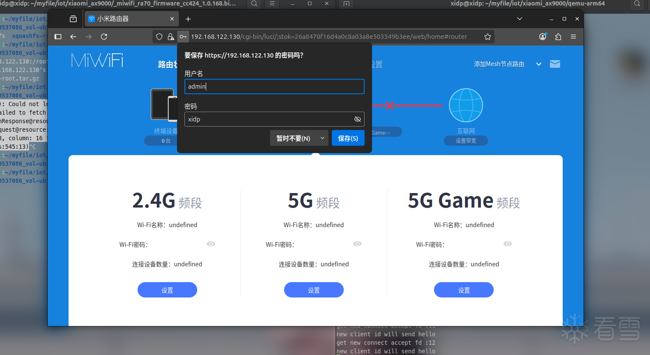Show the site security lock info
650x355 pixels.
pyautogui.click(x=171, y=37)
